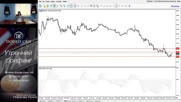Switch to the EURUSD, H4 chart tab
Image resolution: width=181 pixels, height=102 pixels.
tap(51, 101)
